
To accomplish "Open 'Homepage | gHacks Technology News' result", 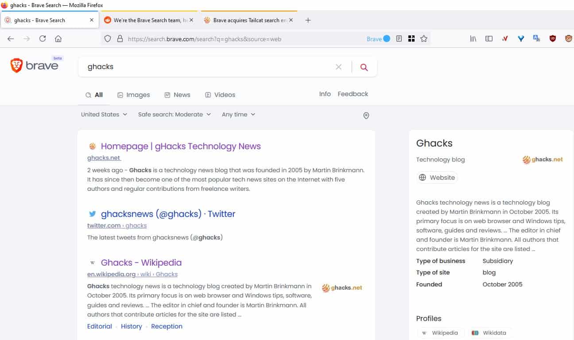I will click(181, 146).
